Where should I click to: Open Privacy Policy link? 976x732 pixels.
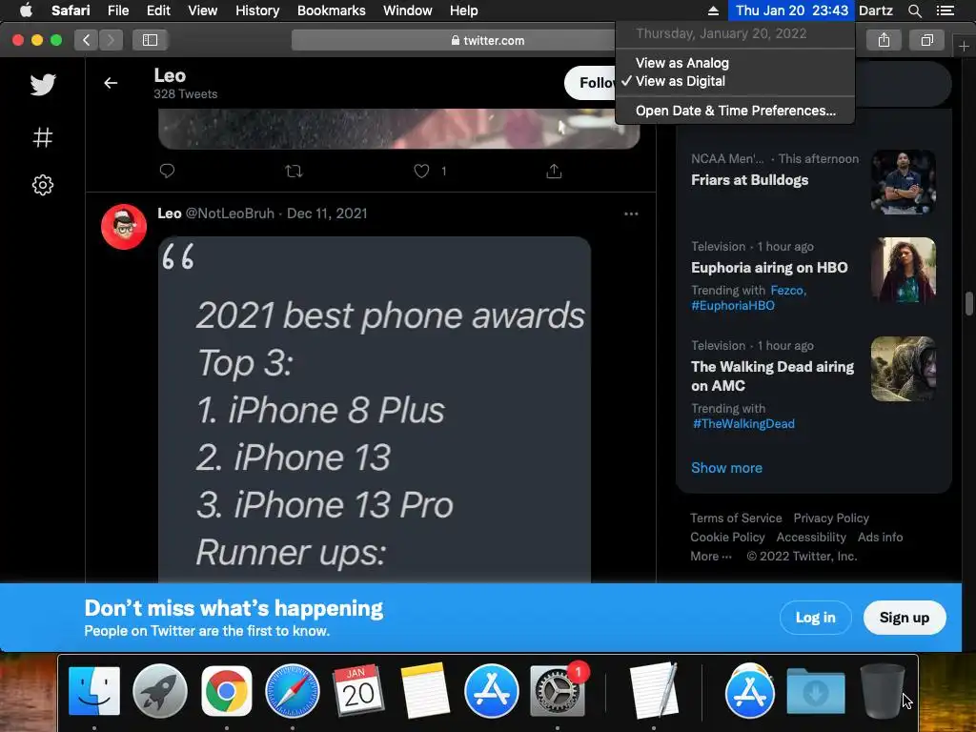point(831,518)
